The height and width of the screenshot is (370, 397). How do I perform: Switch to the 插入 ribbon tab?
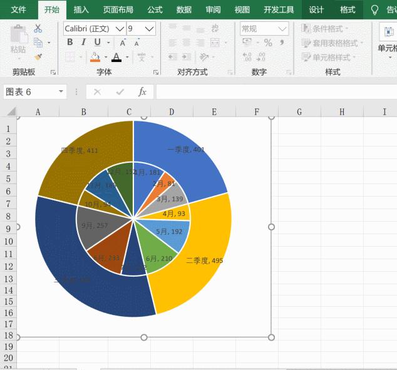[81, 10]
